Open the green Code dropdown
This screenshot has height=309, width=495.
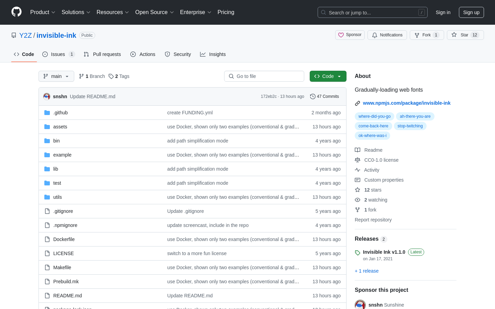[x=328, y=76]
